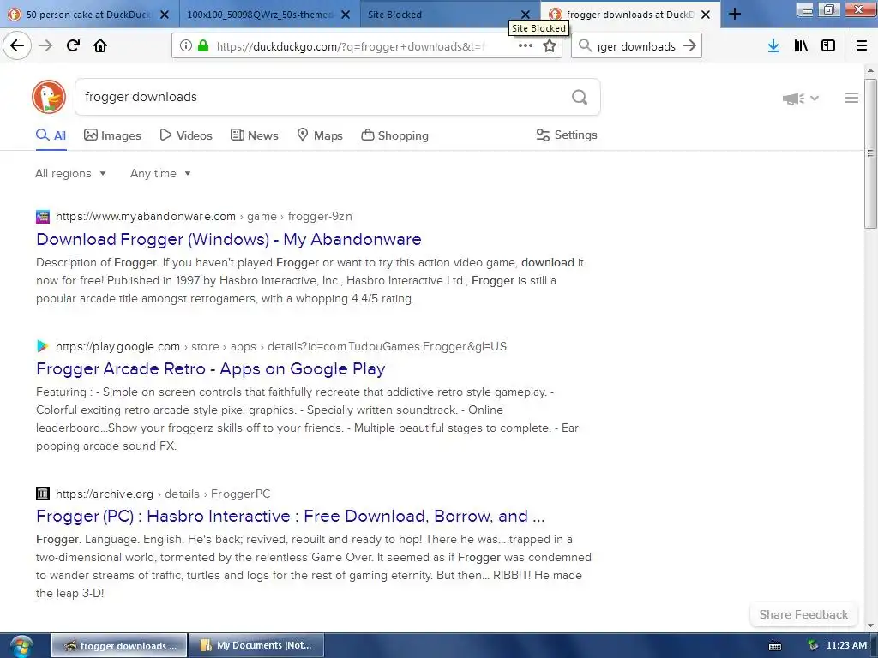Click the Share Feedback button

tap(803, 614)
